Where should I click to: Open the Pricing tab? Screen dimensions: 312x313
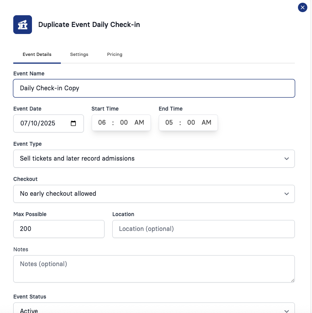(115, 54)
